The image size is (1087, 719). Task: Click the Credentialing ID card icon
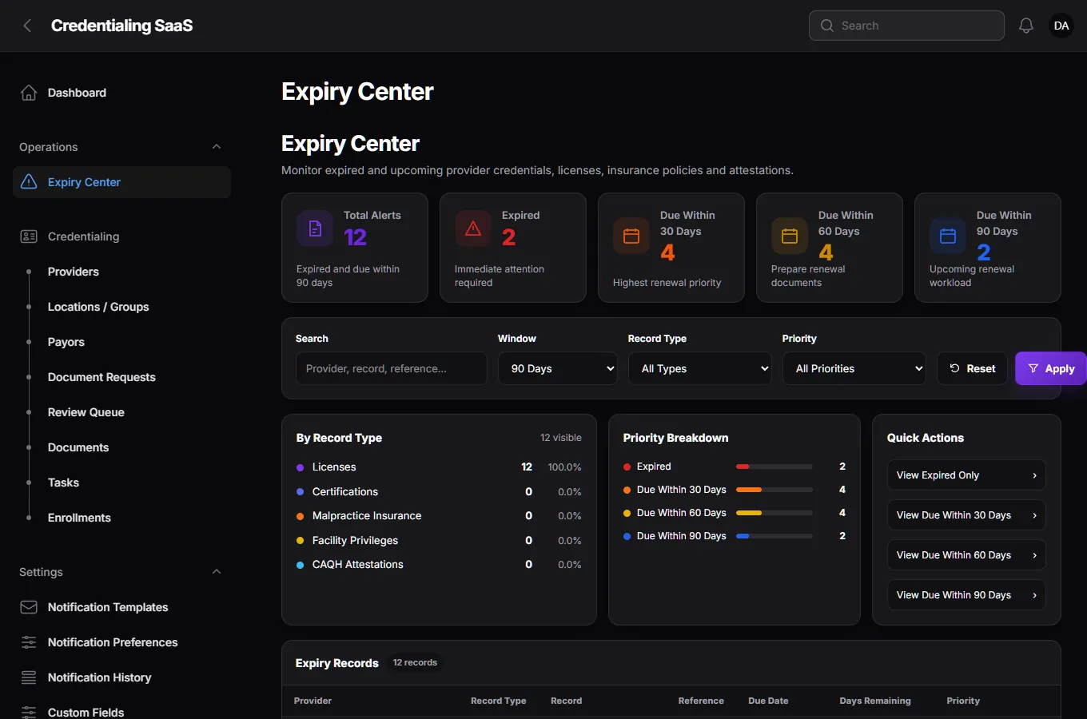29,236
